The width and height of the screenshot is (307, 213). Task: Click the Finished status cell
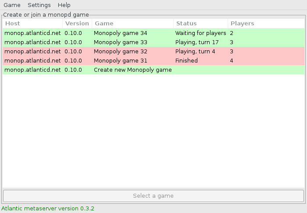tap(186, 61)
